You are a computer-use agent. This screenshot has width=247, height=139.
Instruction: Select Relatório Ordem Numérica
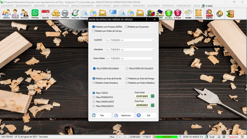point(94,83)
